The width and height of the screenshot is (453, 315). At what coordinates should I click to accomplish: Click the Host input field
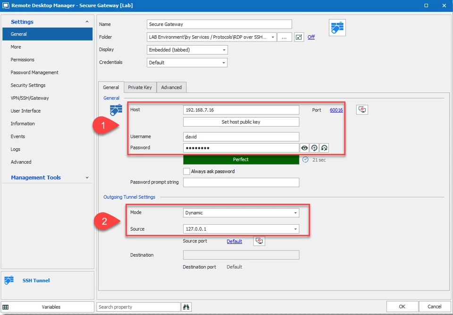[241, 110]
